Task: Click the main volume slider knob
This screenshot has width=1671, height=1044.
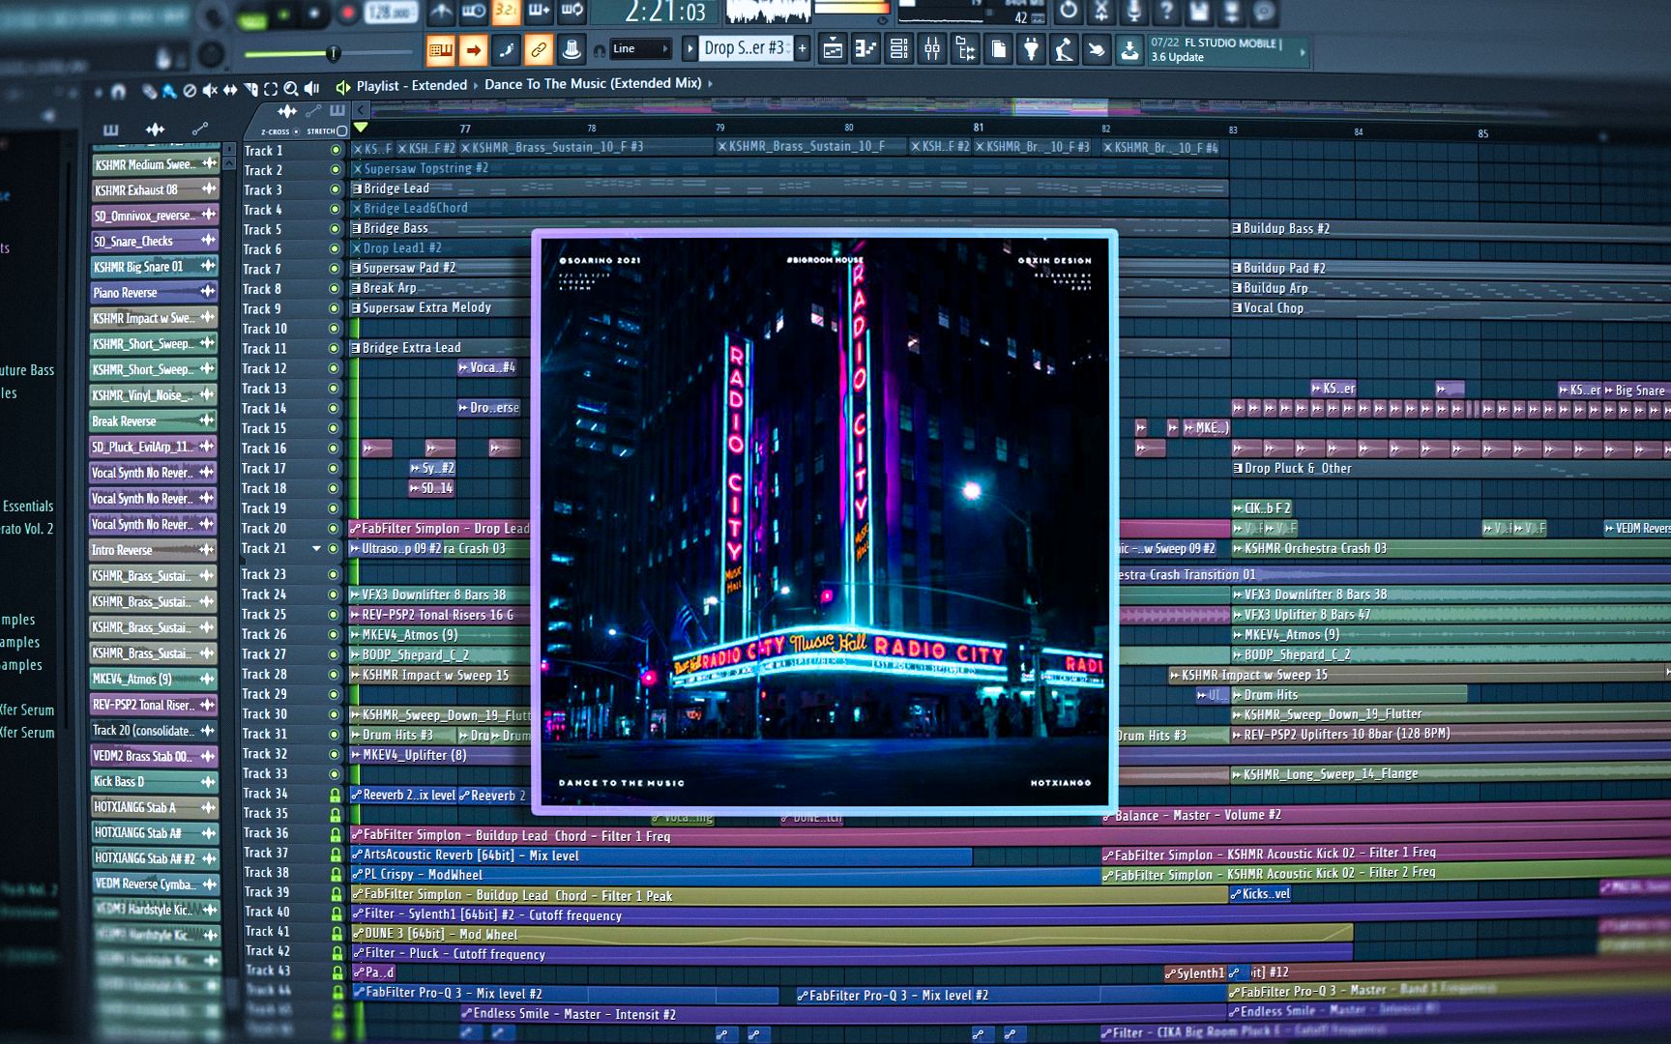Action: point(333,53)
